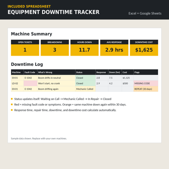Click the Machine column header

pyautogui.click(x=17, y=72)
